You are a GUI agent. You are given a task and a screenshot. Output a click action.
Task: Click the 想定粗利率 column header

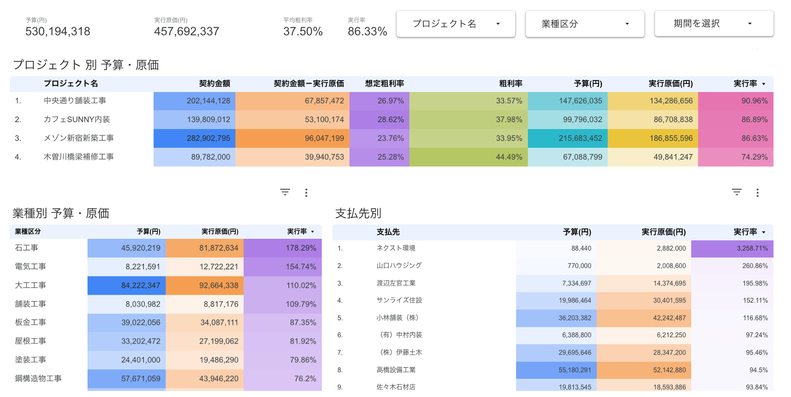click(x=384, y=84)
